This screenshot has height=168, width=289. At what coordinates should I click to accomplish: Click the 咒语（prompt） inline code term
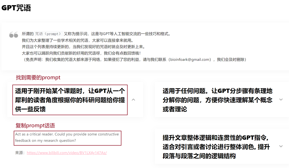click(48, 34)
